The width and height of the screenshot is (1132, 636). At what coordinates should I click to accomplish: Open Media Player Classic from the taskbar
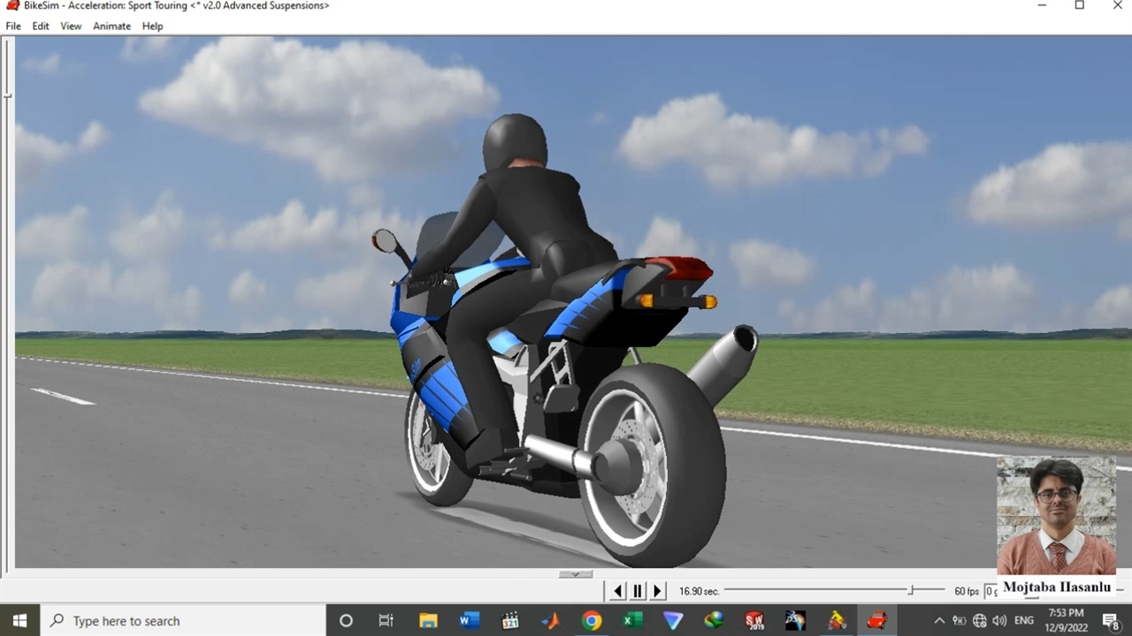[510, 621]
